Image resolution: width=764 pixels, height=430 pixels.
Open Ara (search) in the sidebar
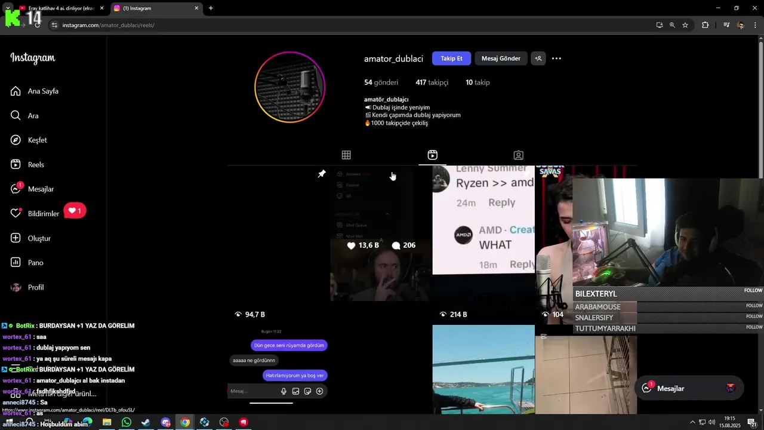[x=25, y=116]
